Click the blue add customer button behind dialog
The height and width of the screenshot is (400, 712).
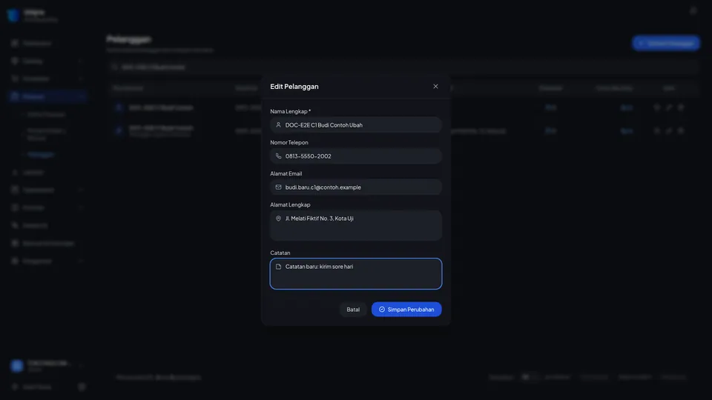tap(666, 43)
